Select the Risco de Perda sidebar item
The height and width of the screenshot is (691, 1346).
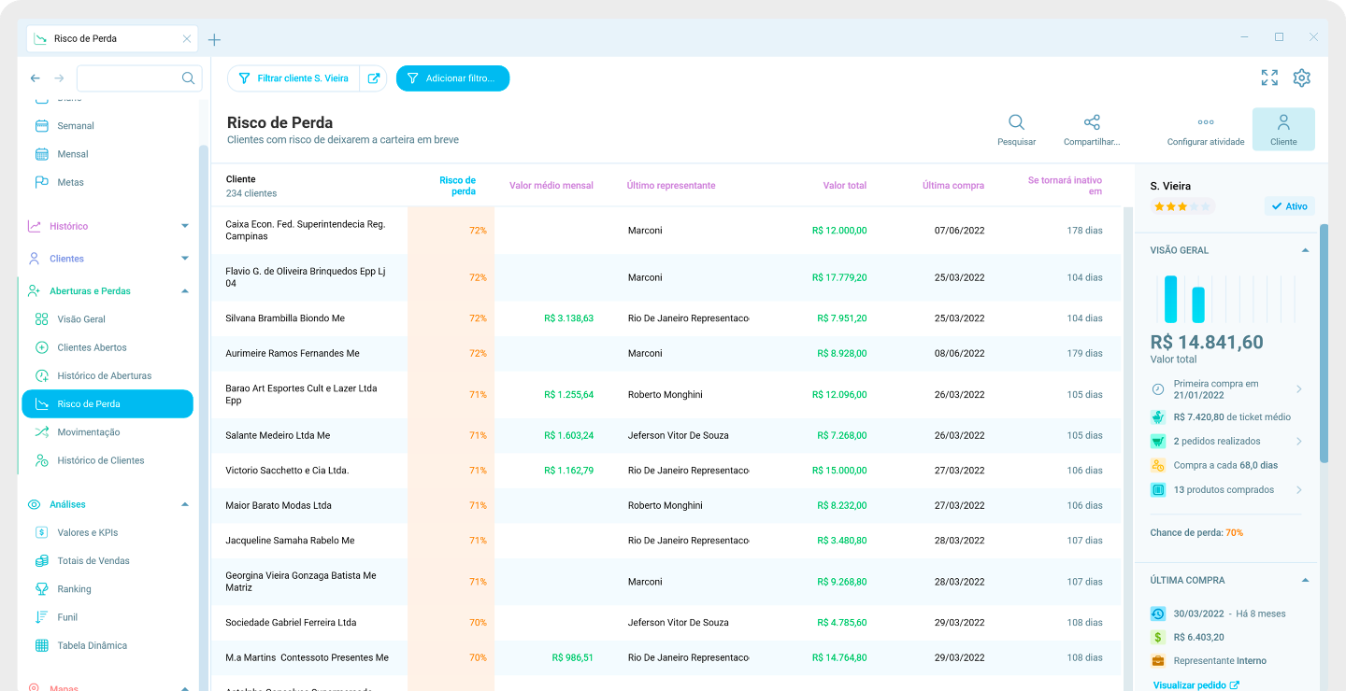pos(107,404)
